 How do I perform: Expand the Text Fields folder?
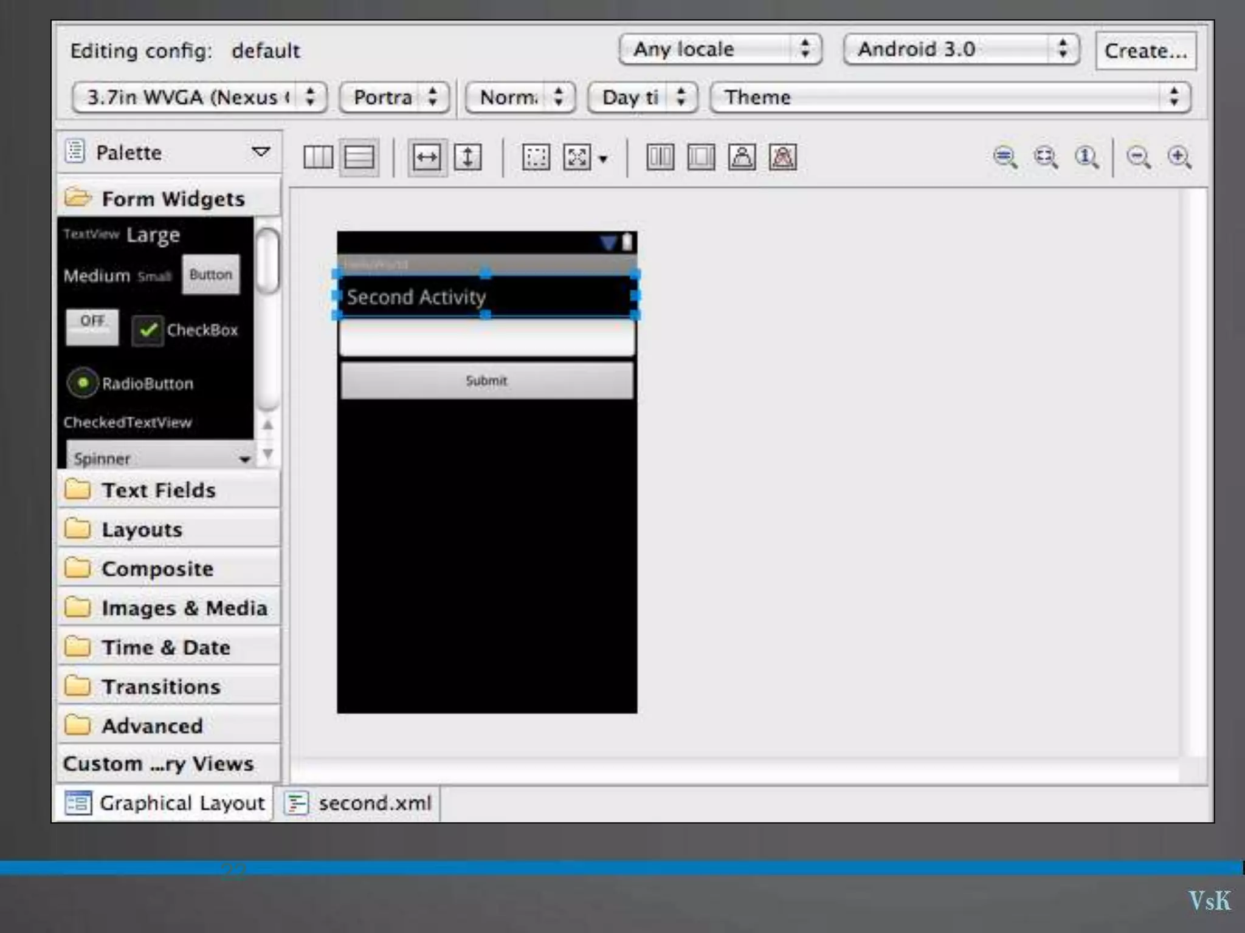coord(169,490)
